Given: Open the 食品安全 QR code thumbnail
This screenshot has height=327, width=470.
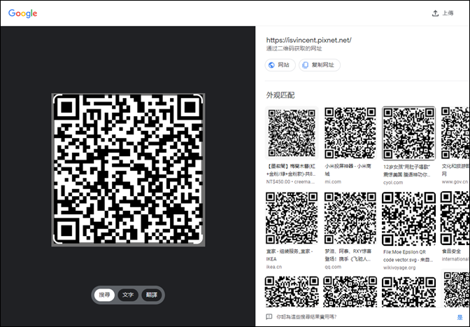Looking at the screenshot, I should (455, 218).
